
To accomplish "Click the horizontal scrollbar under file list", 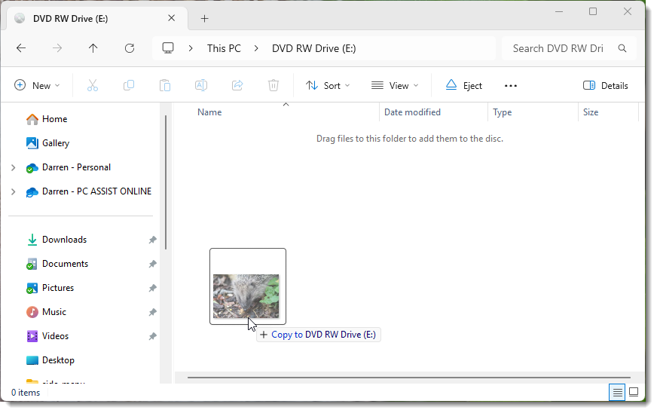I will coord(409,378).
